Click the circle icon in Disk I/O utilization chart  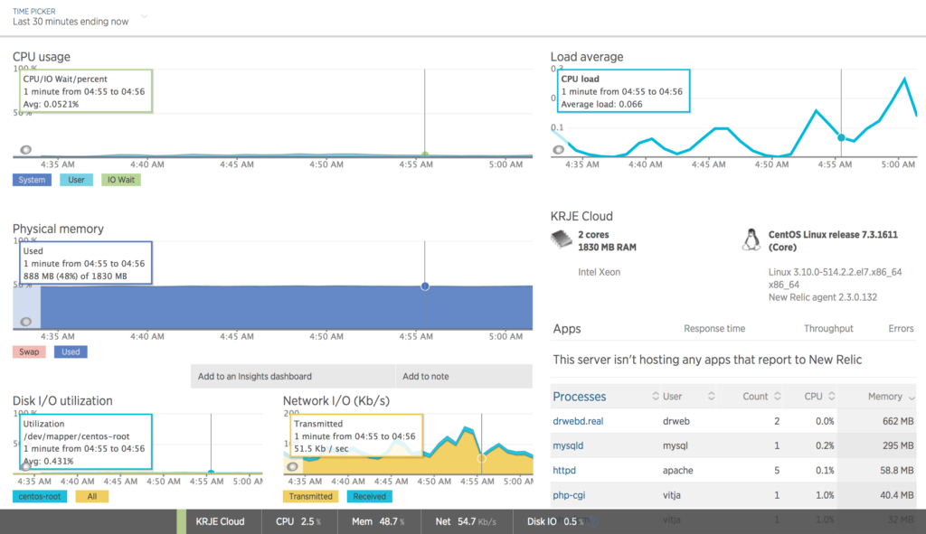[26, 466]
